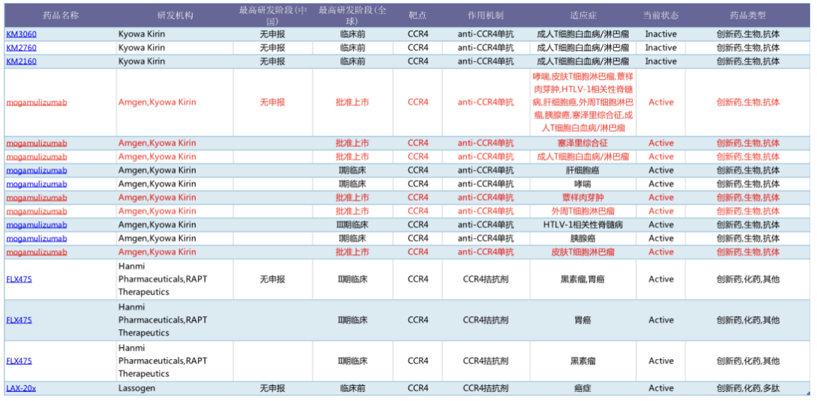Select the Inactive cell in KM3060 row
The height and width of the screenshot is (401, 817).
click(660, 34)
